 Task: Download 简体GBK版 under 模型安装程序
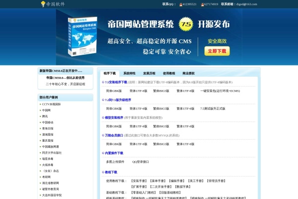pyautogui.click(x=114, y=126)
